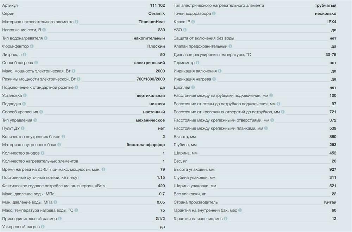
Task: Show hint for Гарантия на внутренний бак
Action: point(240,211)
